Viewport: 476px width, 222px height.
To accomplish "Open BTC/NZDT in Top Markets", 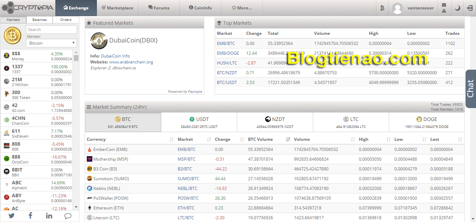I will pos(227,73).
